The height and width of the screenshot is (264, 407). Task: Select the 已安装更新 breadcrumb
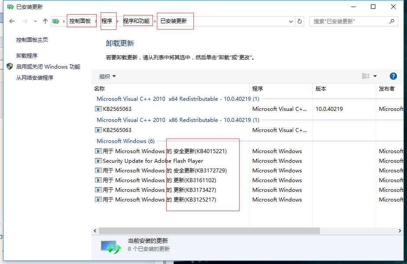point(174,21)
